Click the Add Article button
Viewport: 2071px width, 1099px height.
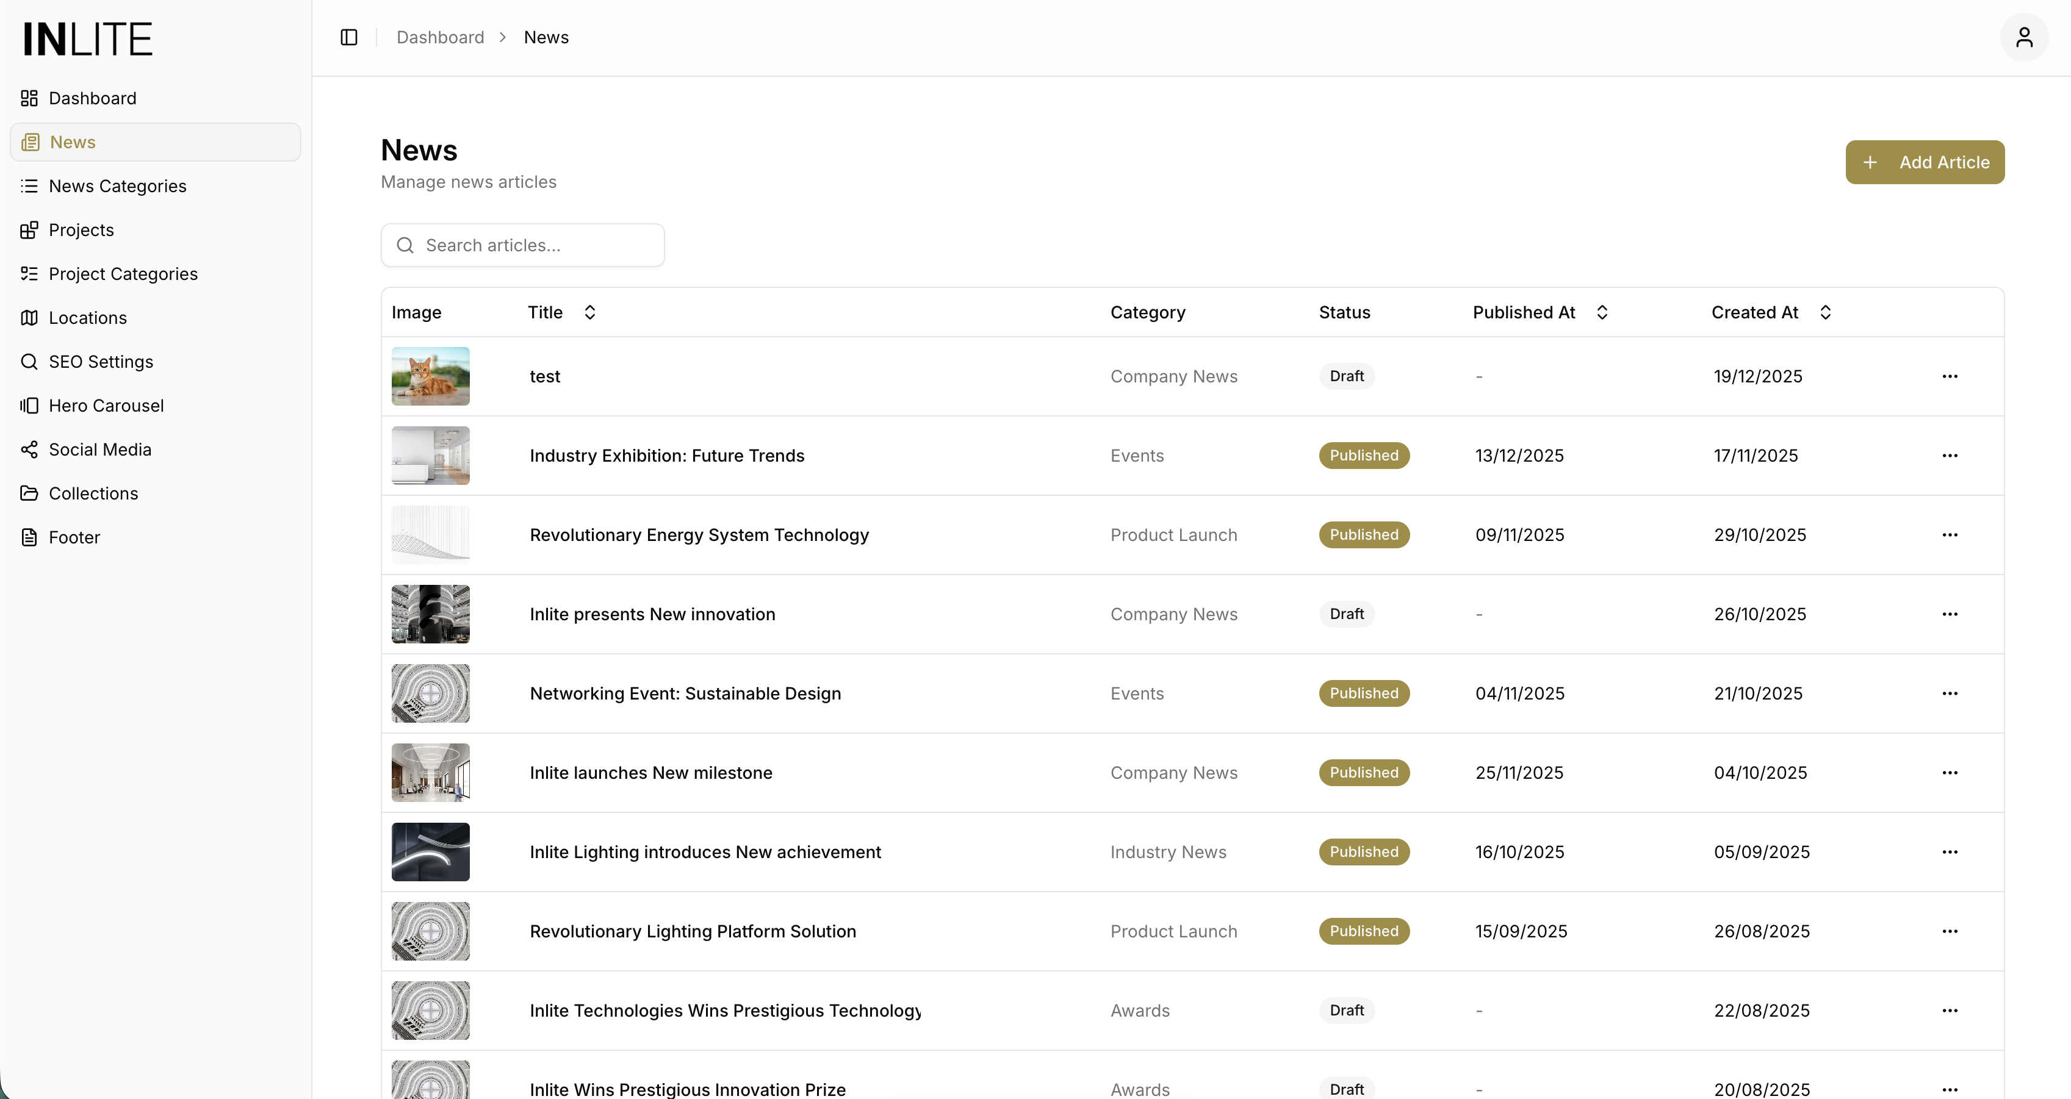[1924, 162]
